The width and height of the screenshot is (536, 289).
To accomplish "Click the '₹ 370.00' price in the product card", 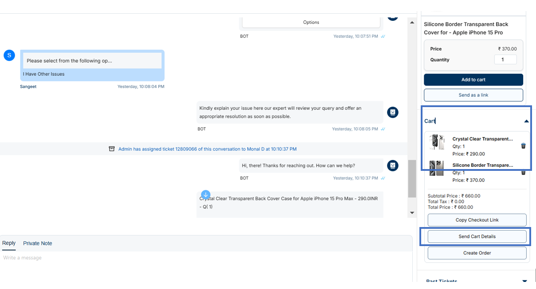I will tap(507, 49).
